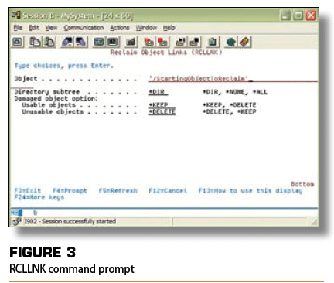This screenshot has height=283, width=334.
Task: Open the File menu
Action: [x=18, y=28]
